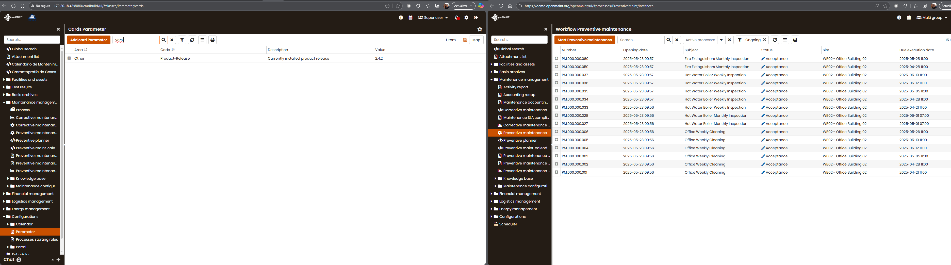Remove the Ongoing filter tag
This screenshot has height=265, width=951.
(x=765, y=40)
